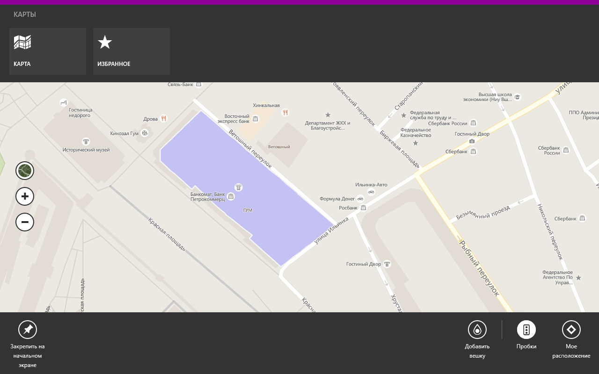Click Высшая школа экономики education icon
Image resolution: width=599 pixels, height=374 pixels.
(x=517, y=97)
